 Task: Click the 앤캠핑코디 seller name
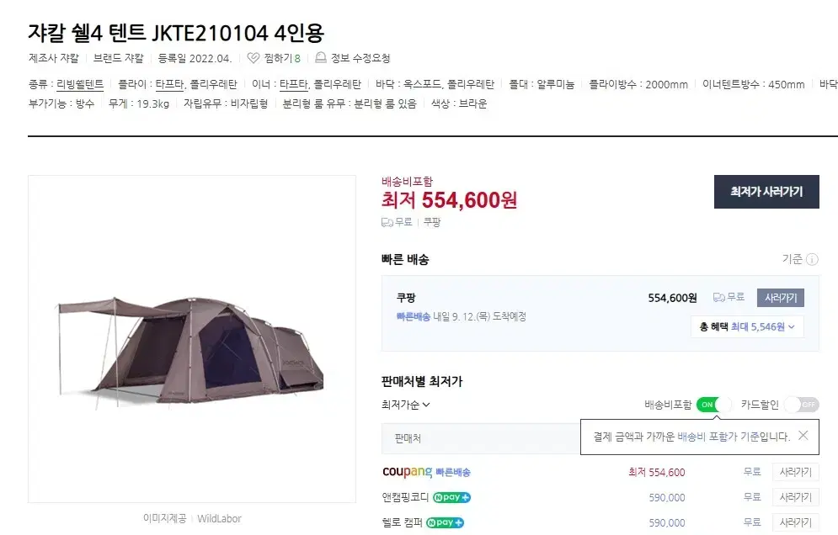click(405, 498)
